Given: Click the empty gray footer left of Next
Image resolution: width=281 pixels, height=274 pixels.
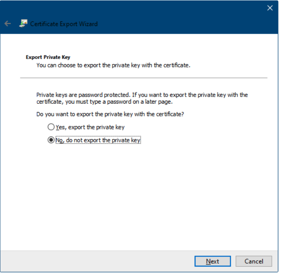Looking at the screenshot, I should tap(96, 261).
